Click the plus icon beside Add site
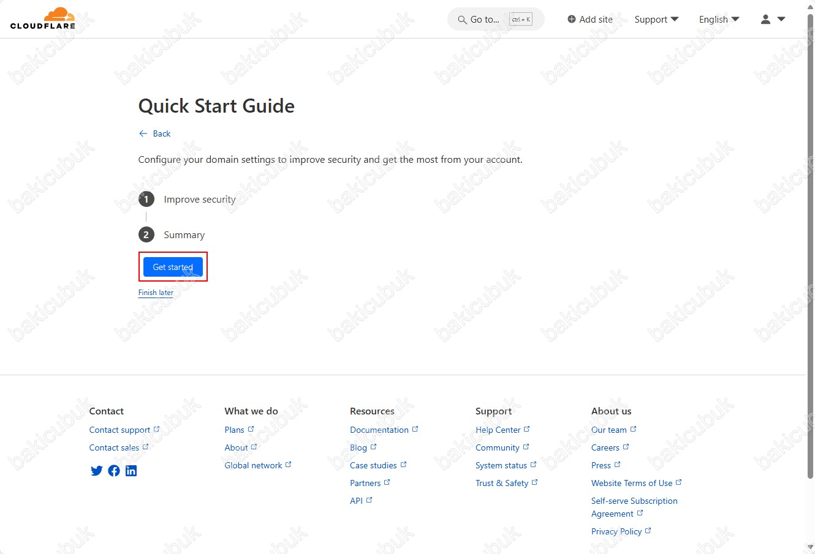The height and width of the screenshot is (554, 815). tap(572, 20)
